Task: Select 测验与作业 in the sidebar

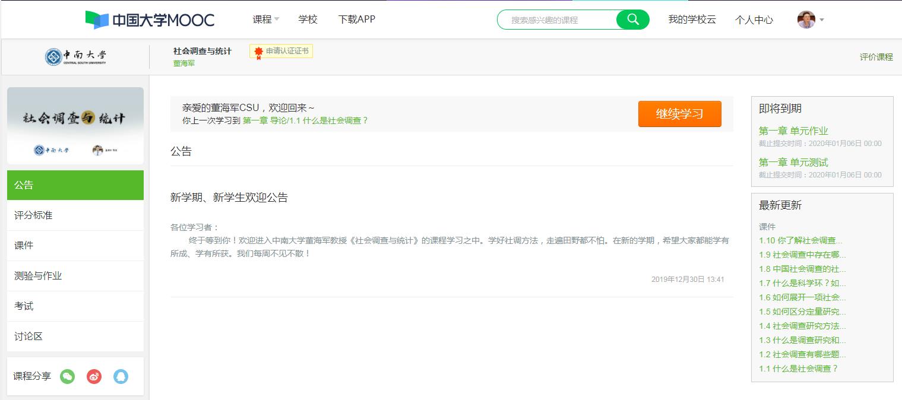Action: click(38, 276)
